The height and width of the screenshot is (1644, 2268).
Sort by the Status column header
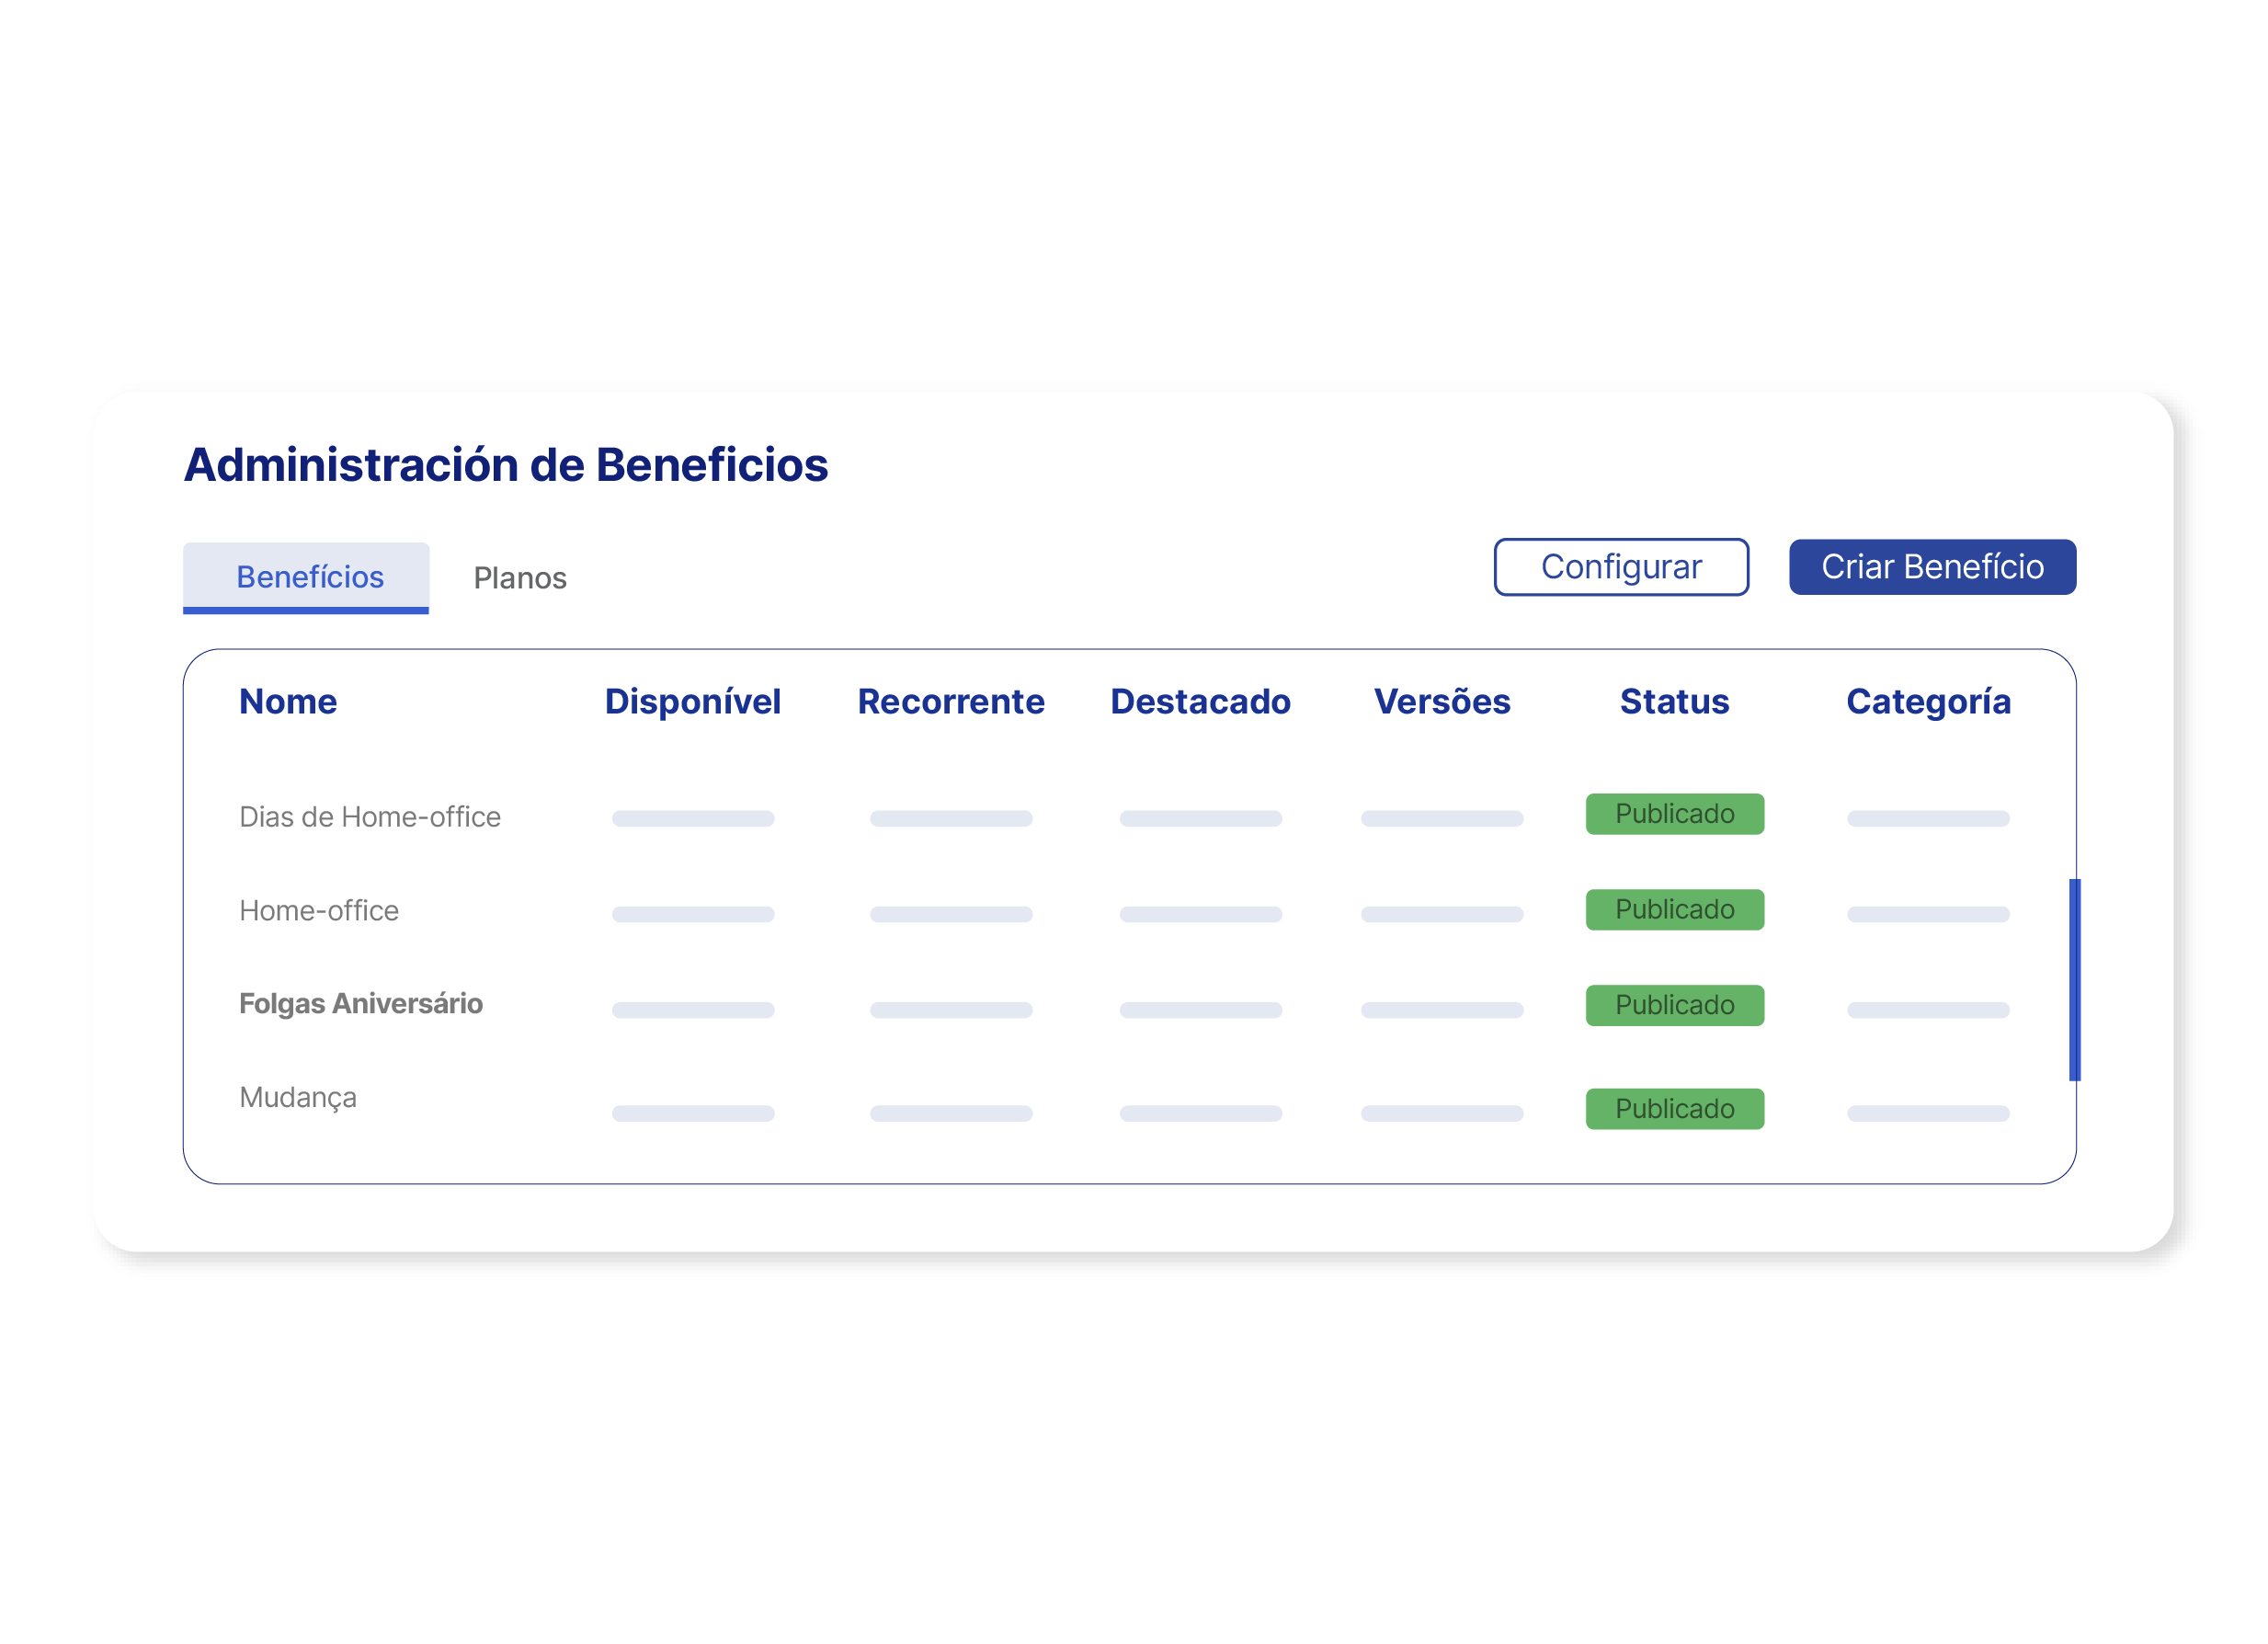(x=1674, y=701)
